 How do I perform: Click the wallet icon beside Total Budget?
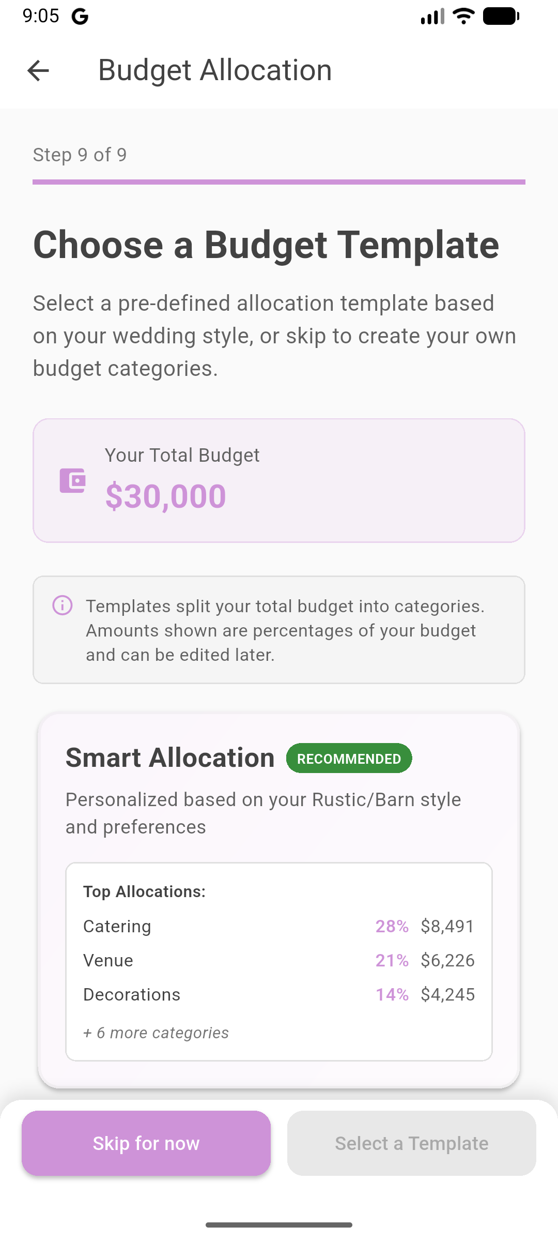[72, 481]
